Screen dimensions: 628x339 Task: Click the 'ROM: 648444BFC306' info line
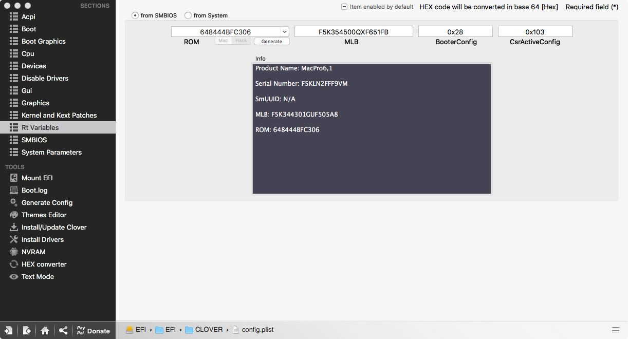coord(287,129)
